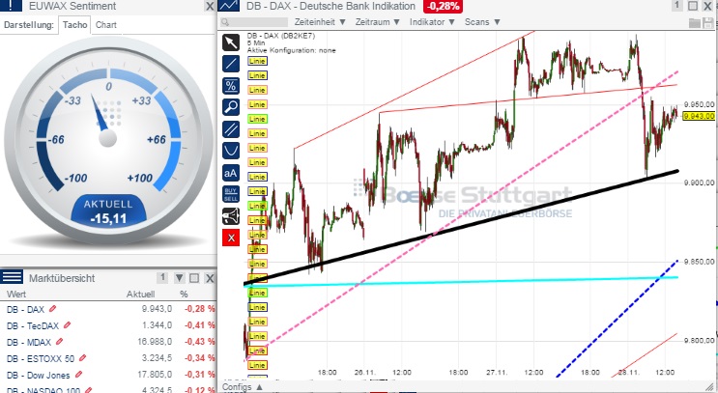Sort by the Wert column header

coord(16,295)
